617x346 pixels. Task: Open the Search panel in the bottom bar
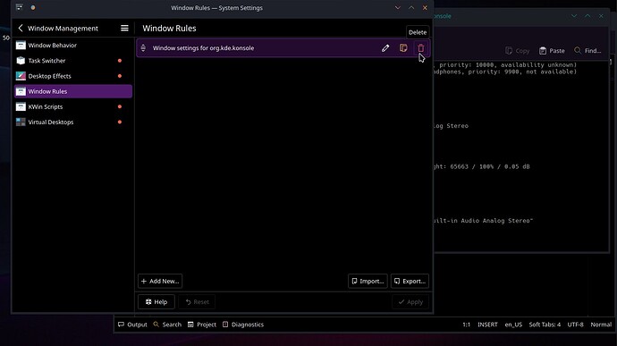167,325
